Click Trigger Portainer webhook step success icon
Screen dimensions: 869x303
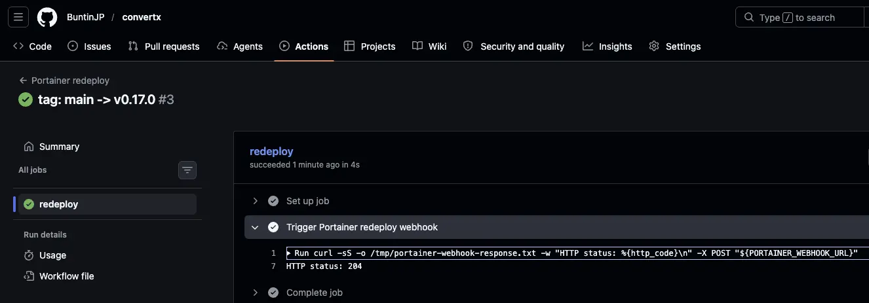273,227
